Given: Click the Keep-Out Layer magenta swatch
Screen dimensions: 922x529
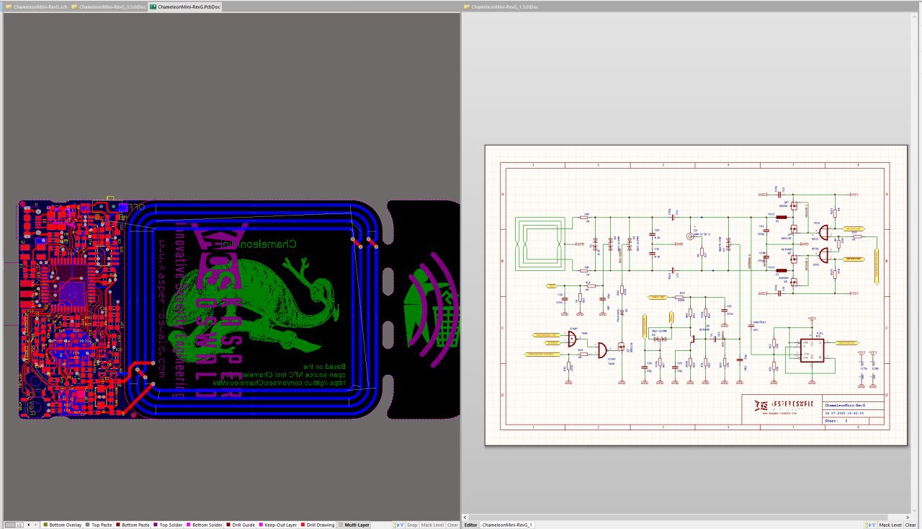Looking at the screenshot, I should click(x=261, y=525).
